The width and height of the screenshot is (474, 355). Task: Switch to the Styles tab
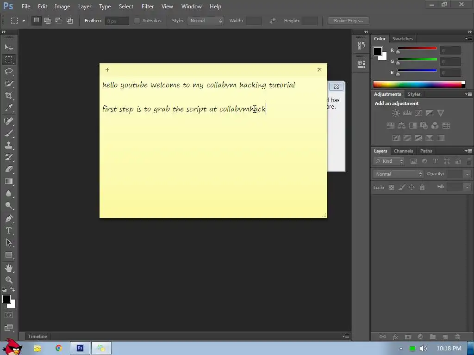click(414, 94)
